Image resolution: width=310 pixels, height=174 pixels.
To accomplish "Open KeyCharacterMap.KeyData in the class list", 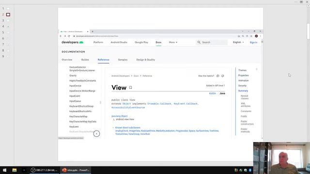I will pyautogui.click(x=83, y=122).
